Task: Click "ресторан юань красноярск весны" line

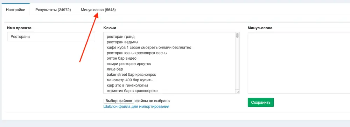Action: (x=137, y=53)
